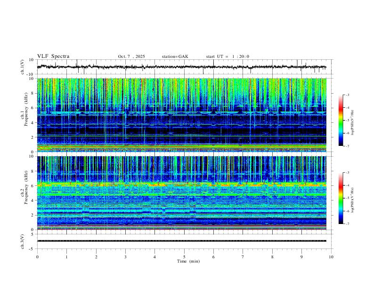Click the 'VLF Spectra' title text
The height and width of the screenshot is (288, 373).
(53, 56)
